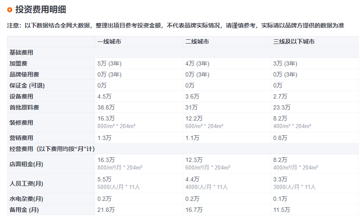Click the 加盟费 row label
This screenshot has width=363, height=219.
(18, 63)
